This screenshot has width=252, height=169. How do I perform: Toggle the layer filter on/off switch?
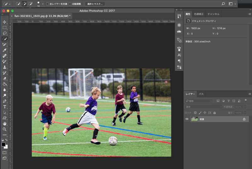(246, 101)
